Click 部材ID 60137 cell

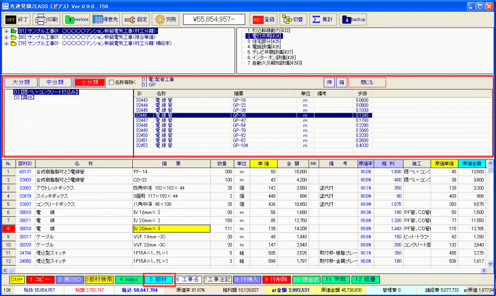(25, 172)
